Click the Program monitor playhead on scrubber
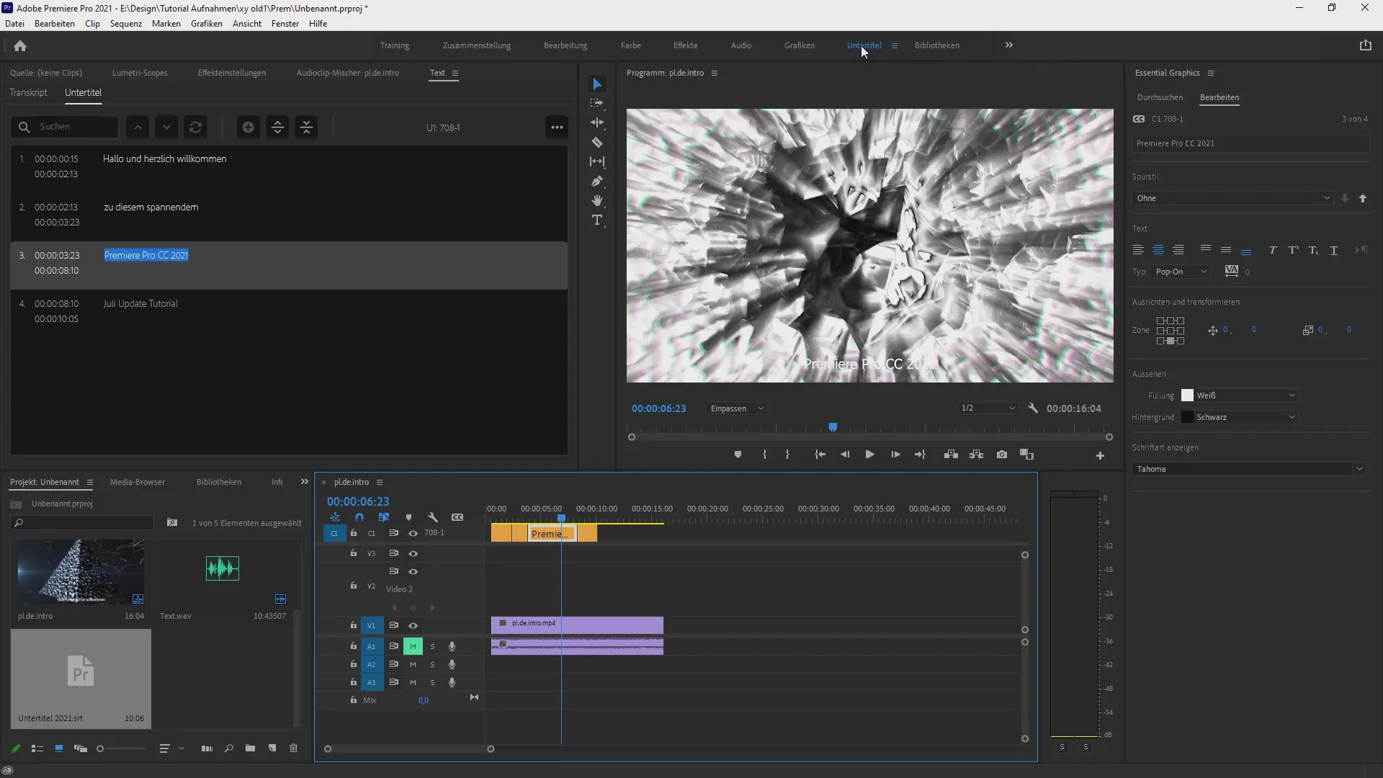 click(833, 427)
